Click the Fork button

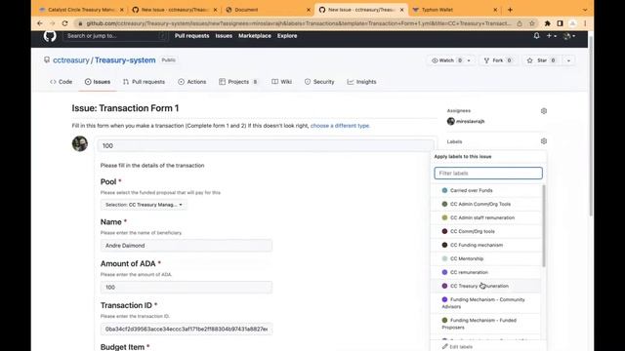tap(497, 60)
